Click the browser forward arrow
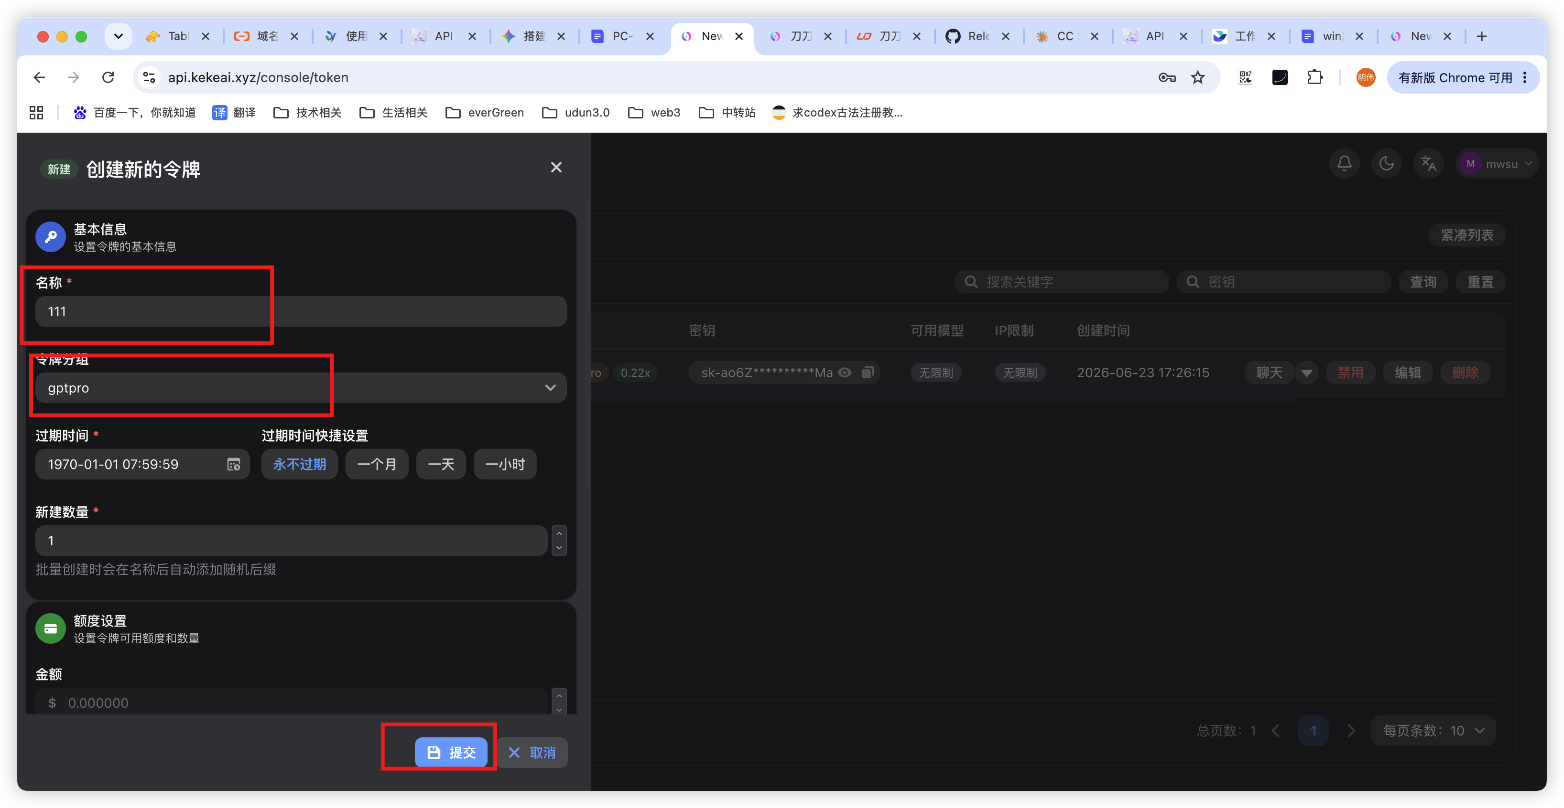 coord(74,78)
